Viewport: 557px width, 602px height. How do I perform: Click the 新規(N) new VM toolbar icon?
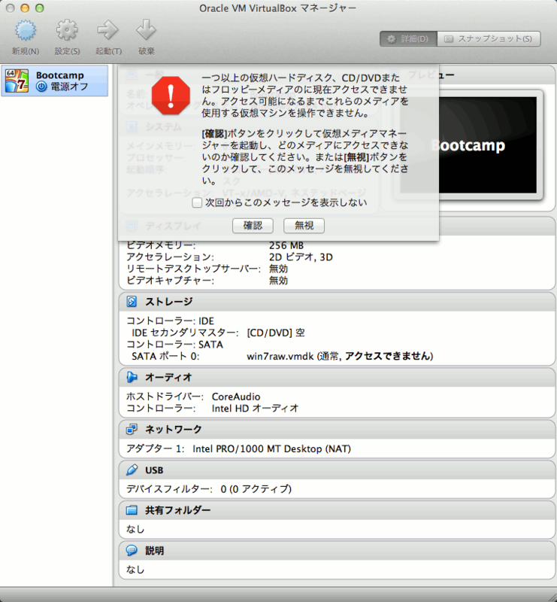pyautogui.click(x=26, y=31)
